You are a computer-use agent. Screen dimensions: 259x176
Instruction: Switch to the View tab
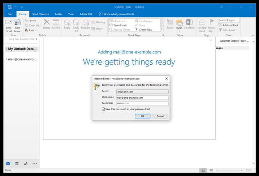click(x=71, y=14)
